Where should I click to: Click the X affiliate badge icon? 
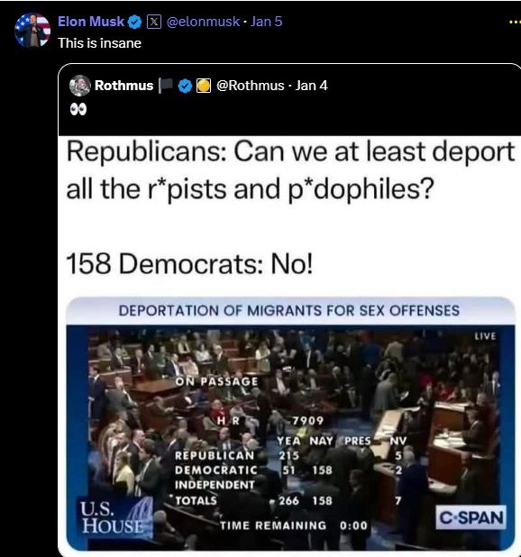[x=154, y=22]
